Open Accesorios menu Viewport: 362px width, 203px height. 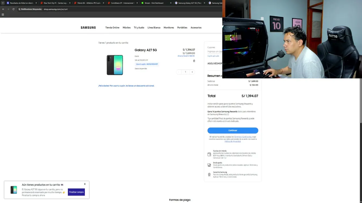196,28
